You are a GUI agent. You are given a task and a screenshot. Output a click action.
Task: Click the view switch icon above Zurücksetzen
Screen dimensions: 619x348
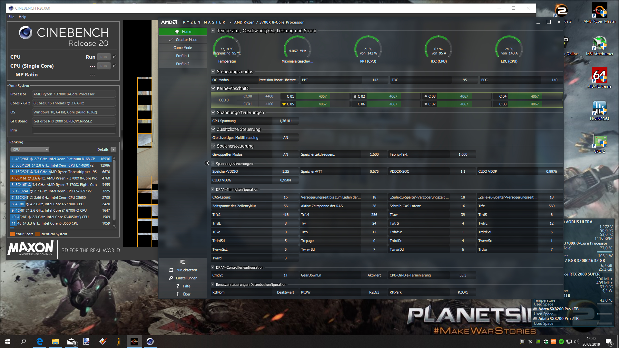[183, 262]
